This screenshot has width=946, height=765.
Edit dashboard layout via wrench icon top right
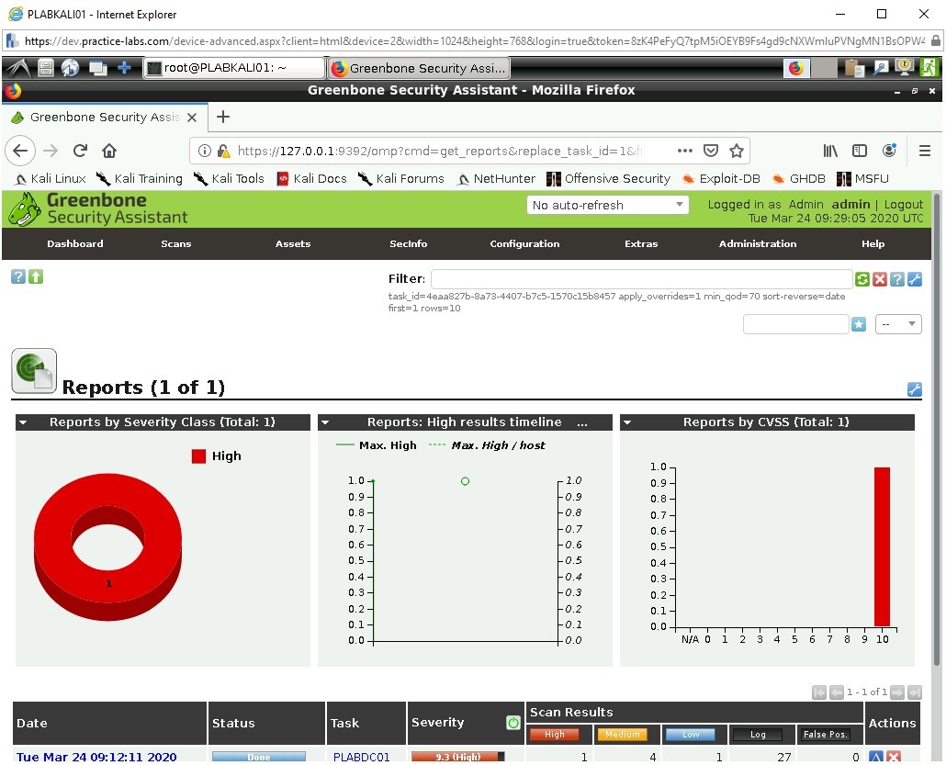click(914, 389)
